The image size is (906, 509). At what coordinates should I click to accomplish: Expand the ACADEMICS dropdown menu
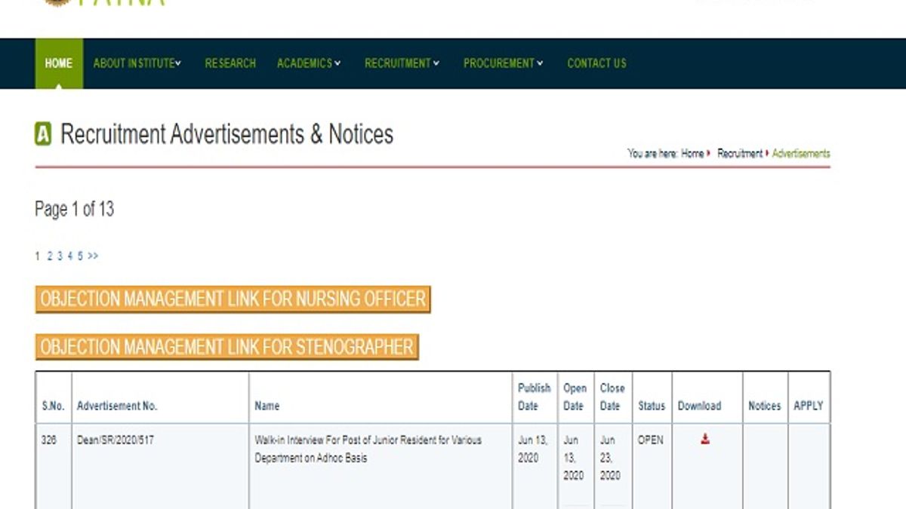(309, 63)
